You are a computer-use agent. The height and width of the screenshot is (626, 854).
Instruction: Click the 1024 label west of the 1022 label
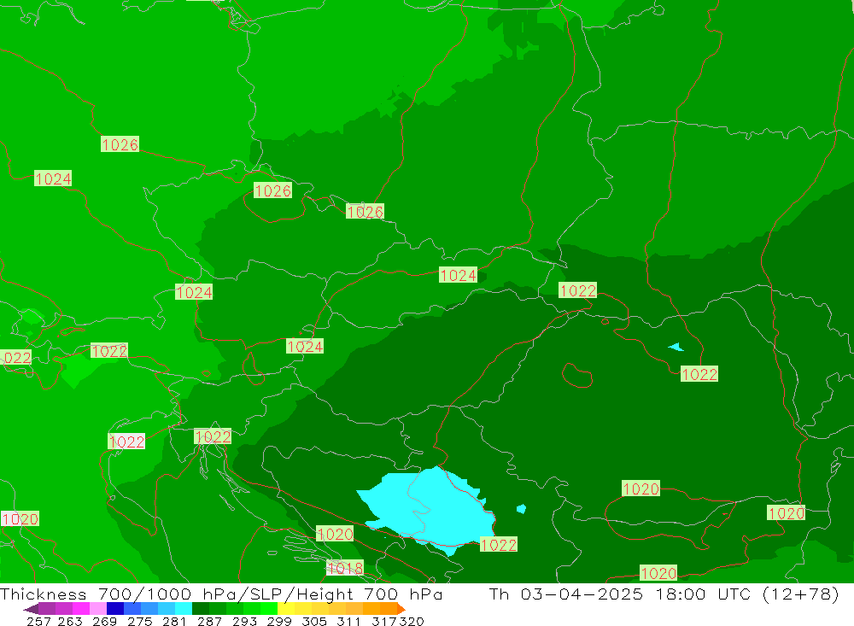[x=458, y=275]
